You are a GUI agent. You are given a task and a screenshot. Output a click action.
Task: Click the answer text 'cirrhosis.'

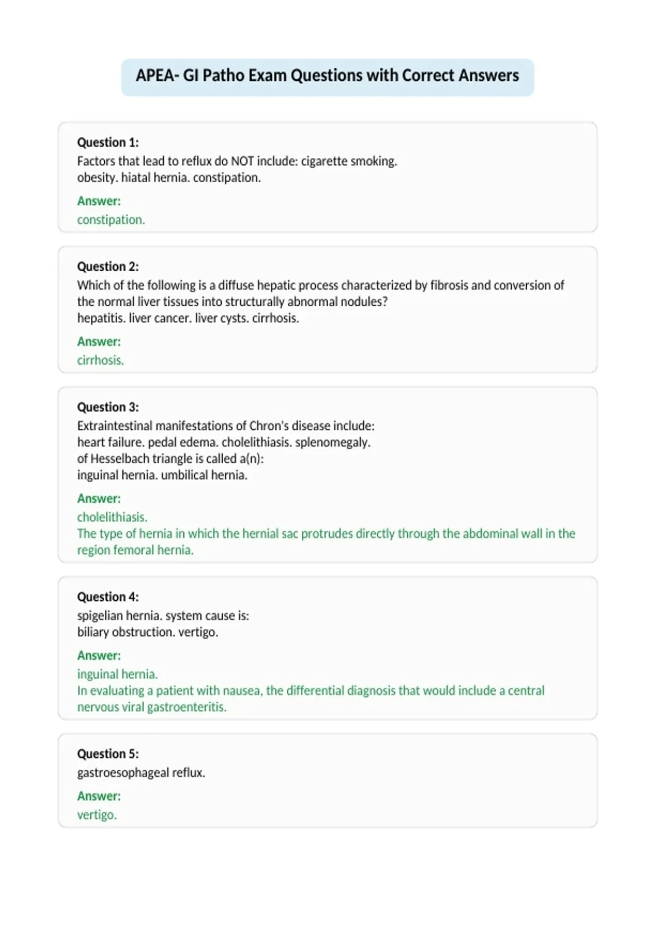[x=100, y=360]
